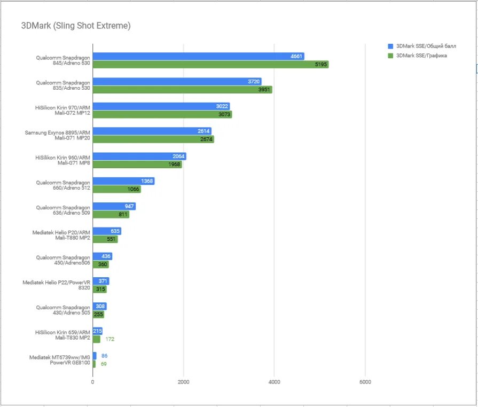Select axis label Qualcomm Snapdragon 430/Adreno 505
Viewport: 478px width, 407px height.
pyautogui.click(x=63, y=310)
